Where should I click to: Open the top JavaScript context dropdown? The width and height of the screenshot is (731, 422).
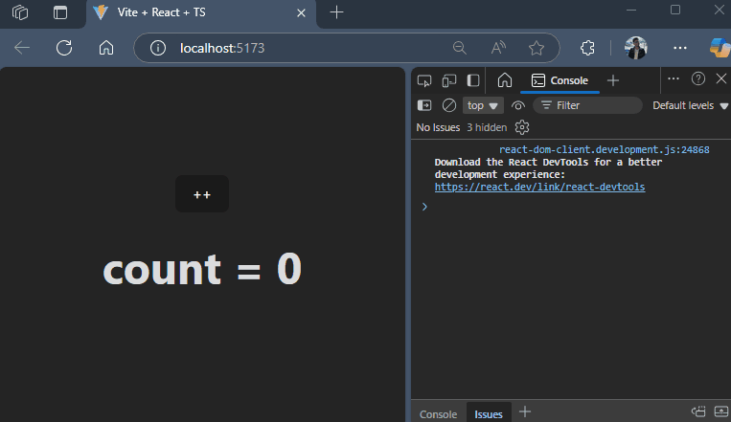[483, 105]
